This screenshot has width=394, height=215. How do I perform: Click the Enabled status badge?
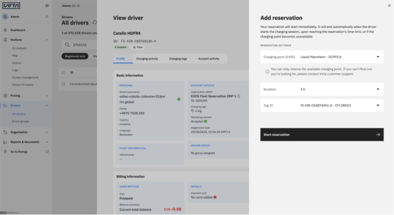point(121,47)
